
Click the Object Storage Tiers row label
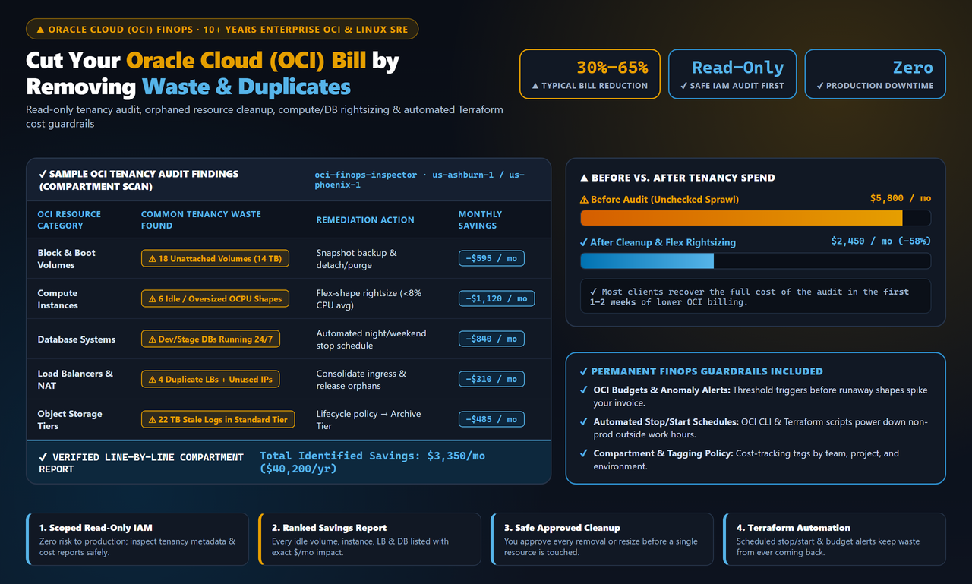70,420
